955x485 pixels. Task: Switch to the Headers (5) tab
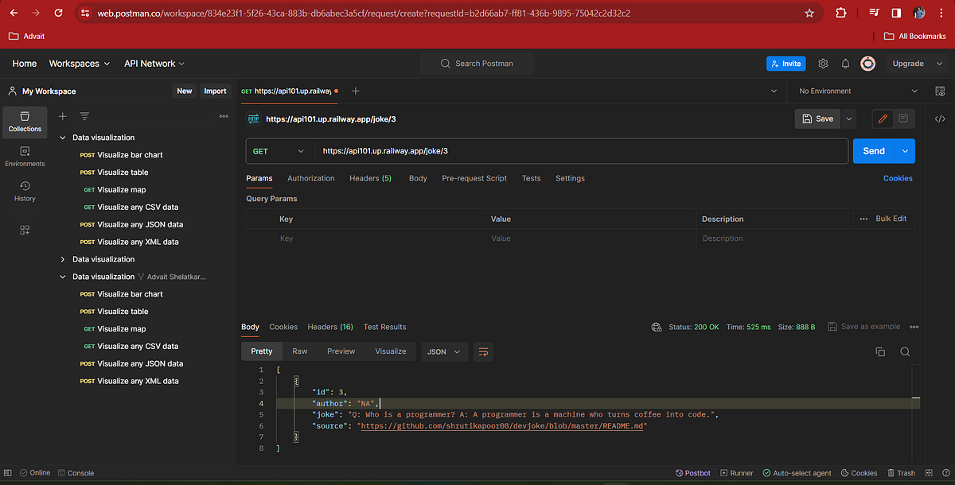point(370,178)
